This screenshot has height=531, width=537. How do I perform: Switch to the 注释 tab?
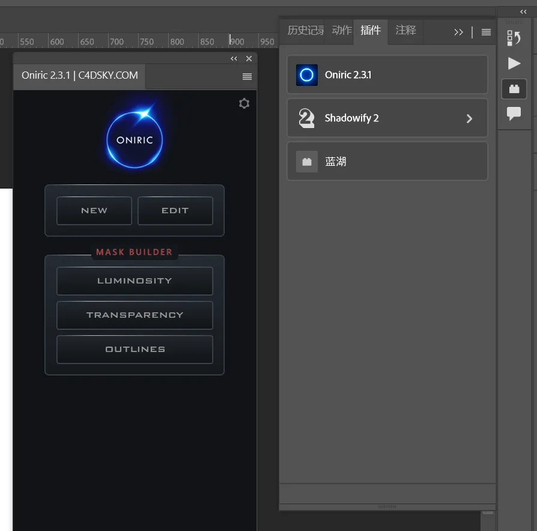406,31
